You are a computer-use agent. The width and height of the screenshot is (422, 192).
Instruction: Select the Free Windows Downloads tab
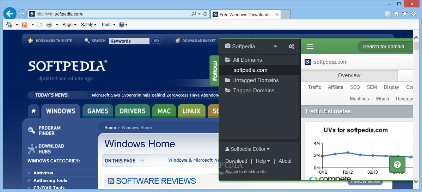246,14
